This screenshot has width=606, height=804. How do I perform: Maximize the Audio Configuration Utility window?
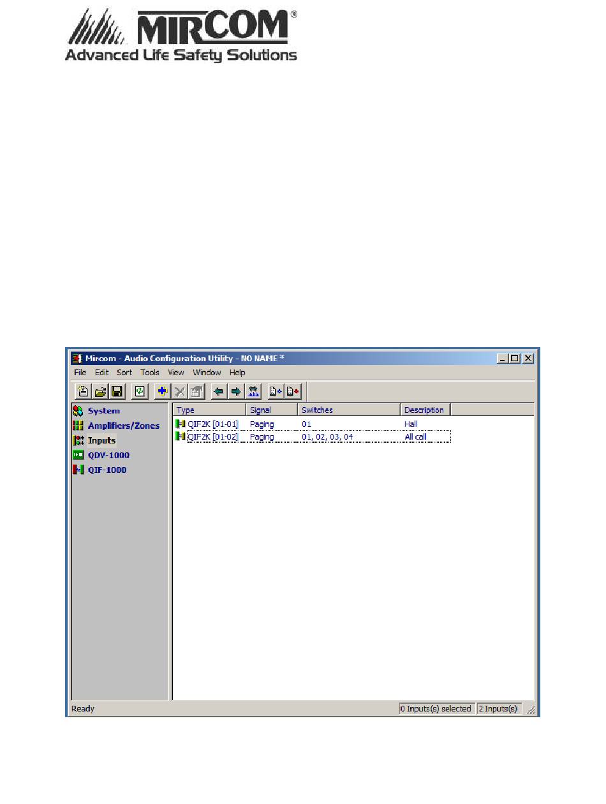point(515,359)
